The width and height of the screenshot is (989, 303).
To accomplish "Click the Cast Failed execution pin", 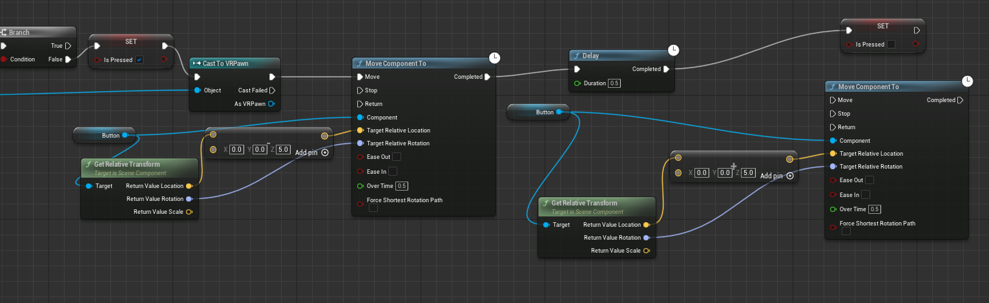I will click(x=272, y=90).
